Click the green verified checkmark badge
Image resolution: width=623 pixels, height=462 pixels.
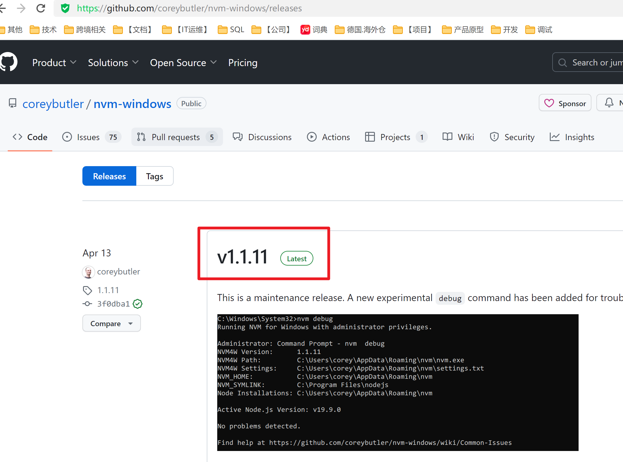tap(138, 304)
